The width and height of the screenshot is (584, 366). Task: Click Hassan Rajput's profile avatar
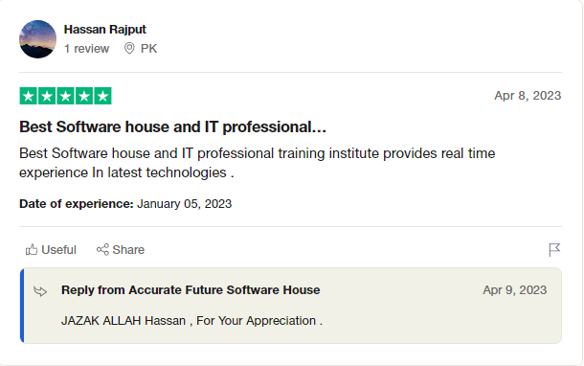tap(37, 39)
